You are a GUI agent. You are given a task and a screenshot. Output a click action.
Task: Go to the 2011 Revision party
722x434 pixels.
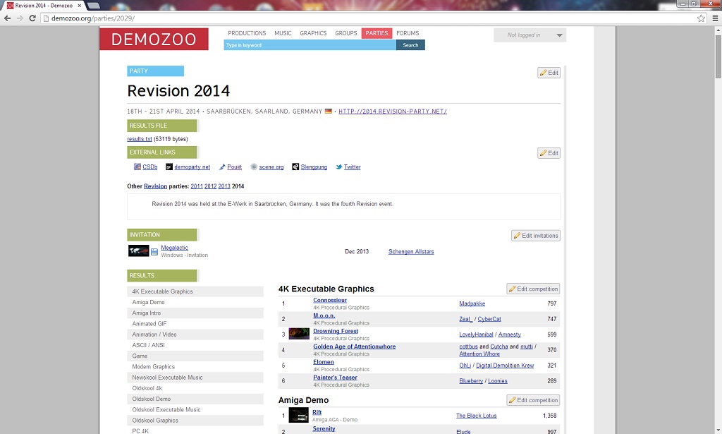click(197, 186)
